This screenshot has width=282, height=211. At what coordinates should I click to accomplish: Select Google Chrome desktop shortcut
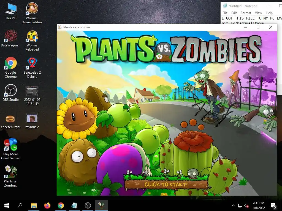[x=11, y=68]
